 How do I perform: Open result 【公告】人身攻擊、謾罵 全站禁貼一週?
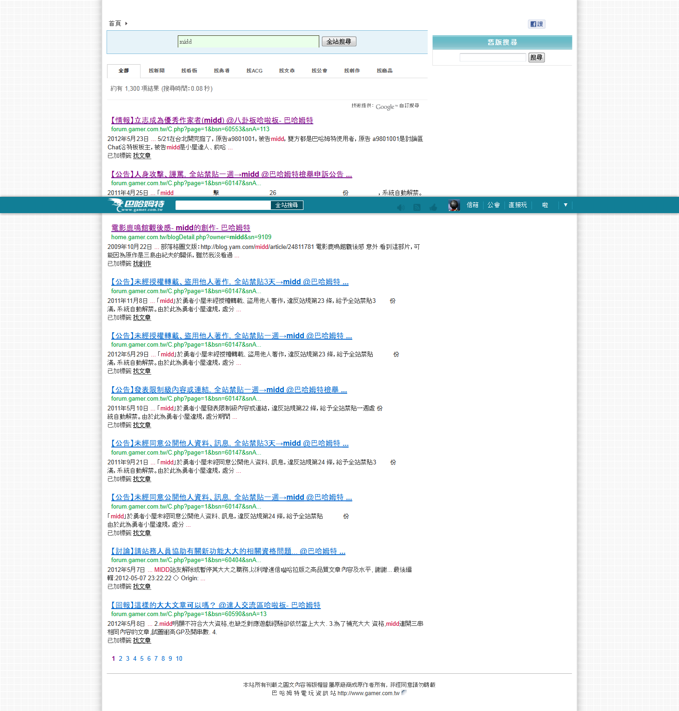232,174
